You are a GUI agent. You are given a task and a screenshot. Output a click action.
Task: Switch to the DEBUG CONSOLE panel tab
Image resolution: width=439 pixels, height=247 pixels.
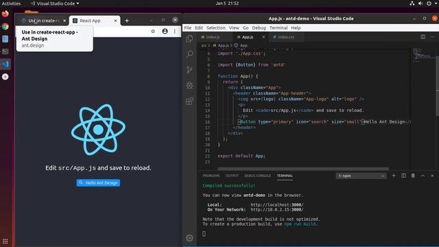click(257, 176)
